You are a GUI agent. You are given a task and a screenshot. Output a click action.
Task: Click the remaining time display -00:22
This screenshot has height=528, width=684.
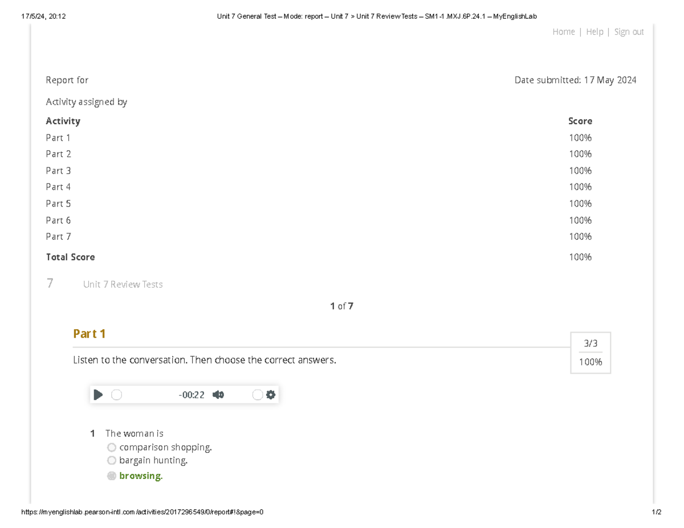click(x=191, y=394)
